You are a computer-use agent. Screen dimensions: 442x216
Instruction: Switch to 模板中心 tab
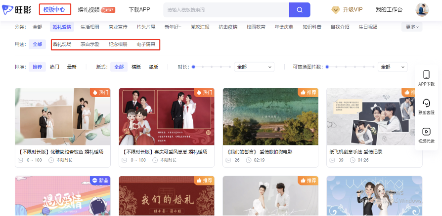click(54, 9)
